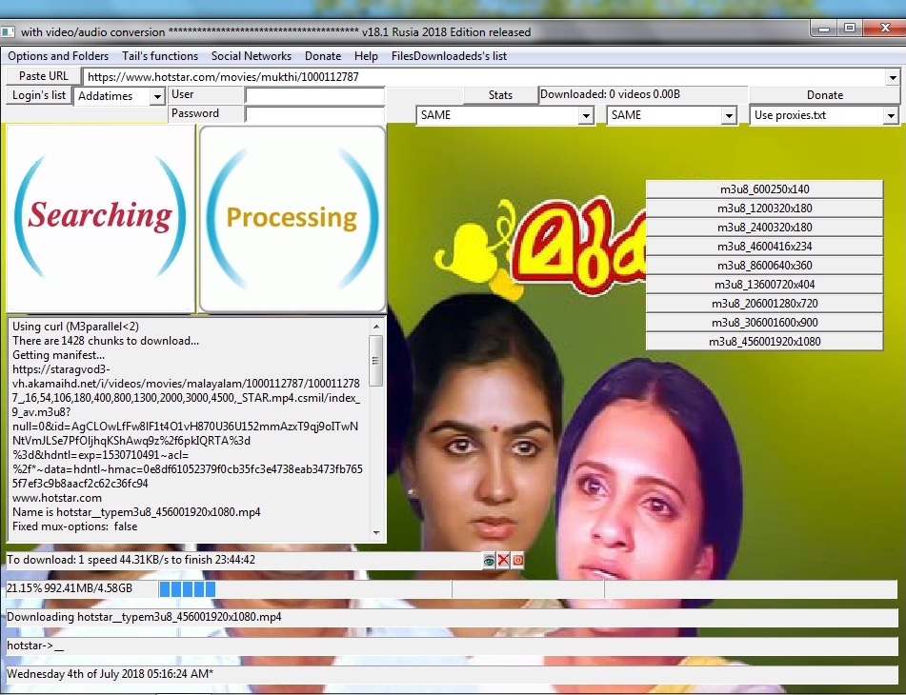
Task: Open the Tail's functions menu
Action: pyautogui.click(x=160, y=56)
